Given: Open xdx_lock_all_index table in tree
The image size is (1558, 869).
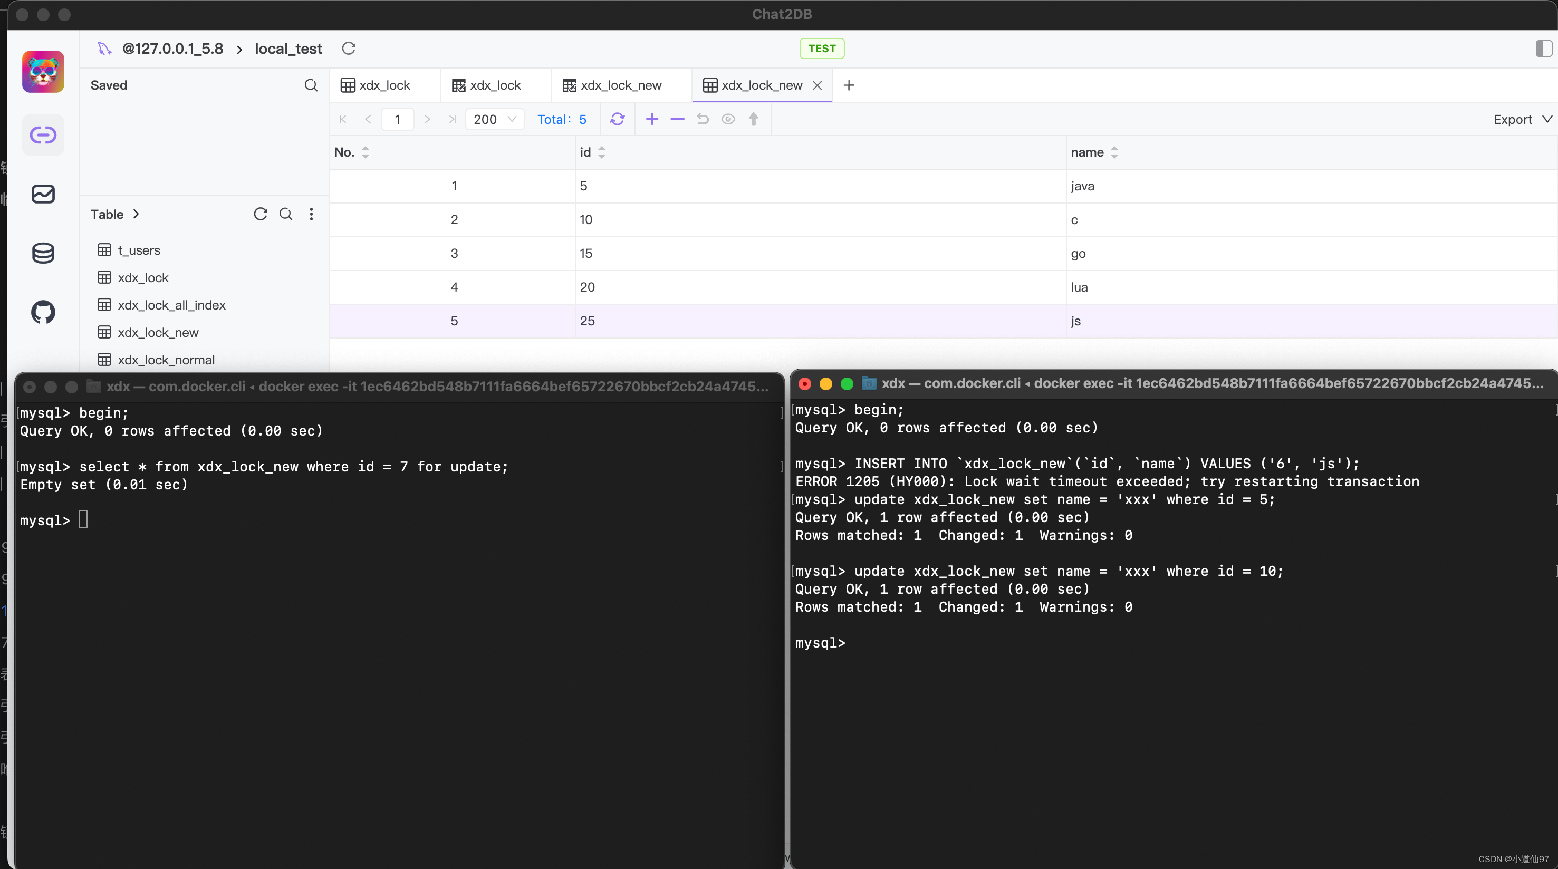Looking at the screenshot, I should (171, 305).
